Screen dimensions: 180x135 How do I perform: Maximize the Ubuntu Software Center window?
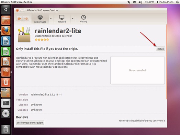coord(24,10)
